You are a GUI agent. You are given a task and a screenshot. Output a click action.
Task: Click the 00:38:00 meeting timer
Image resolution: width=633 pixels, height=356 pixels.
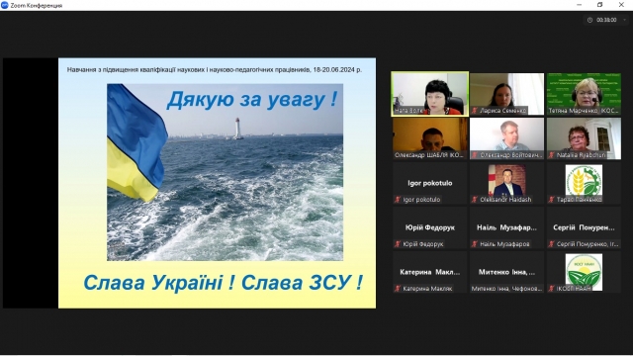(x=606, y=20)
